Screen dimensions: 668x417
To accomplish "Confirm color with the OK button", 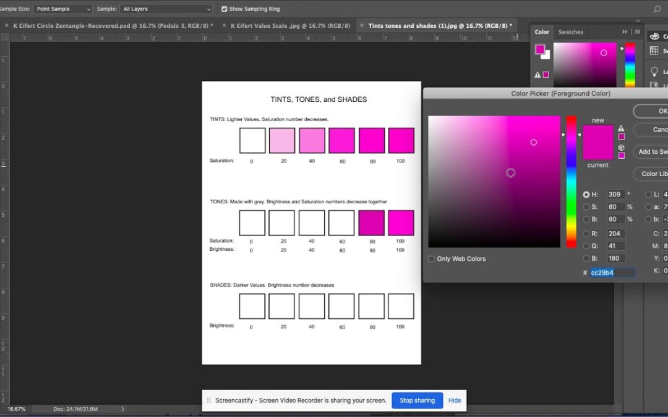I will coord(651,111).
